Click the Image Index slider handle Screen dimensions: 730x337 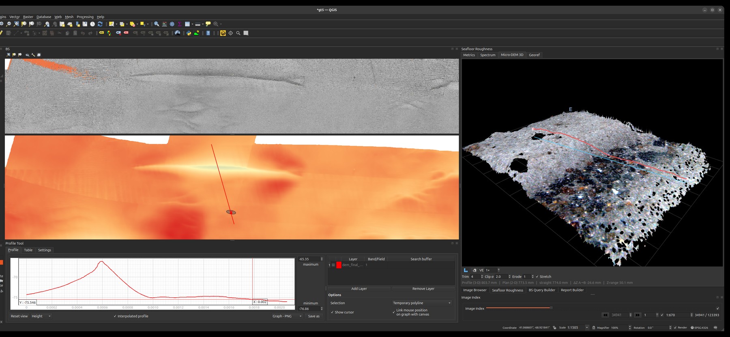[551, 308]
